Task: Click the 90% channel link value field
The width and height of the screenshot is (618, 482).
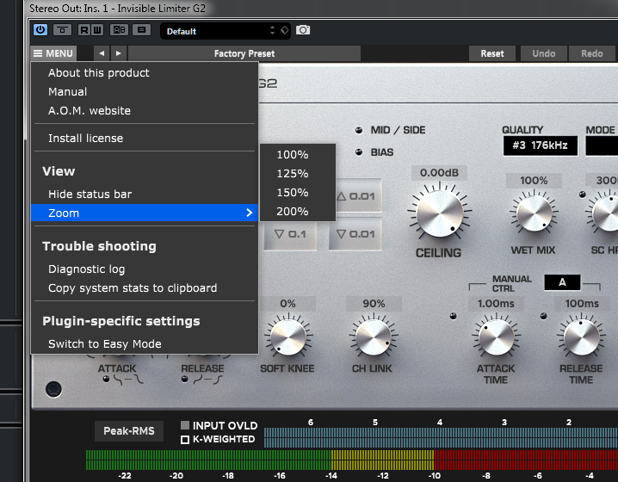Action: click(374, 304)
